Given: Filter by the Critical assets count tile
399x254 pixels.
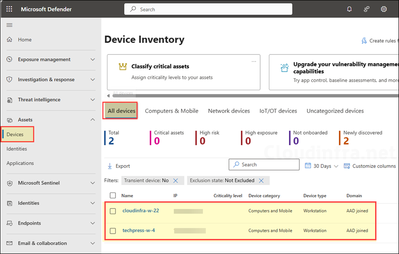Looking at the screenshot, I should click(x=167, y=138).
